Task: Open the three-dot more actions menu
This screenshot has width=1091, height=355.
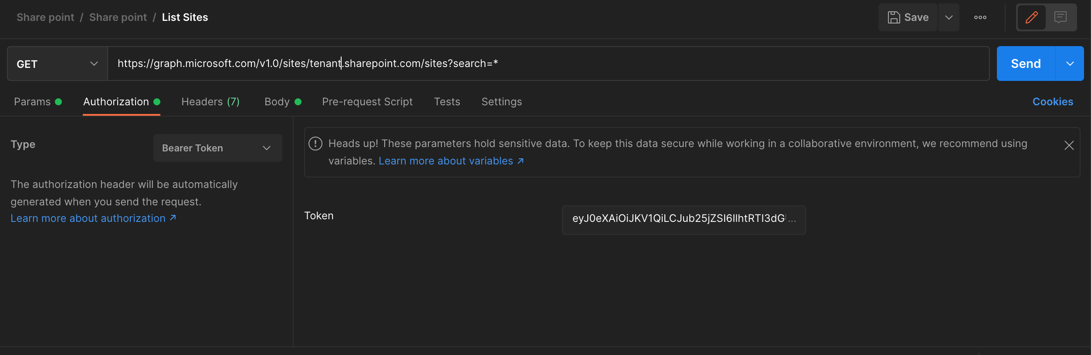Action: tap(980, 17)
